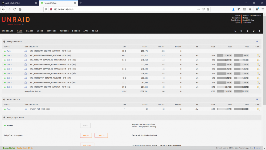Switch to AOL Mail browser tab
The image size is (266, 150).
point(19,3)
